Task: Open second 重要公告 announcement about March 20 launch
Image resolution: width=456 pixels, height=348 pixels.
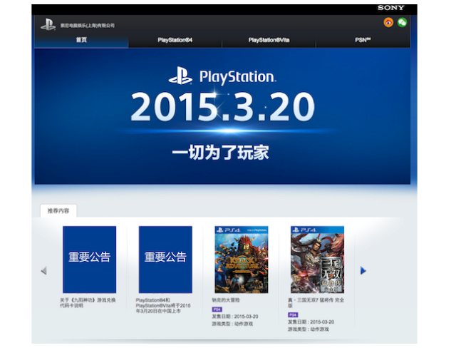Action: coord(165,260)
